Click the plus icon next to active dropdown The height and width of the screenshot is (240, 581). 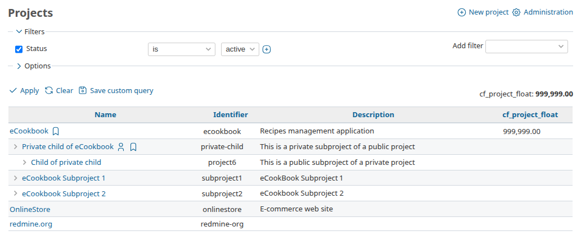[x=267, y=49]
